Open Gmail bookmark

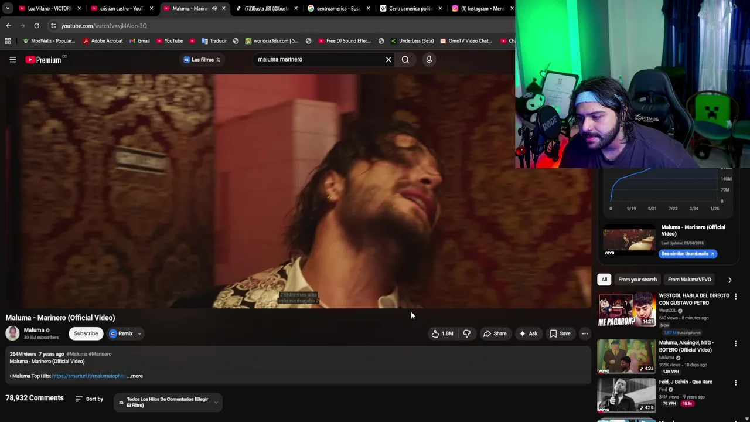pos(139,41)
